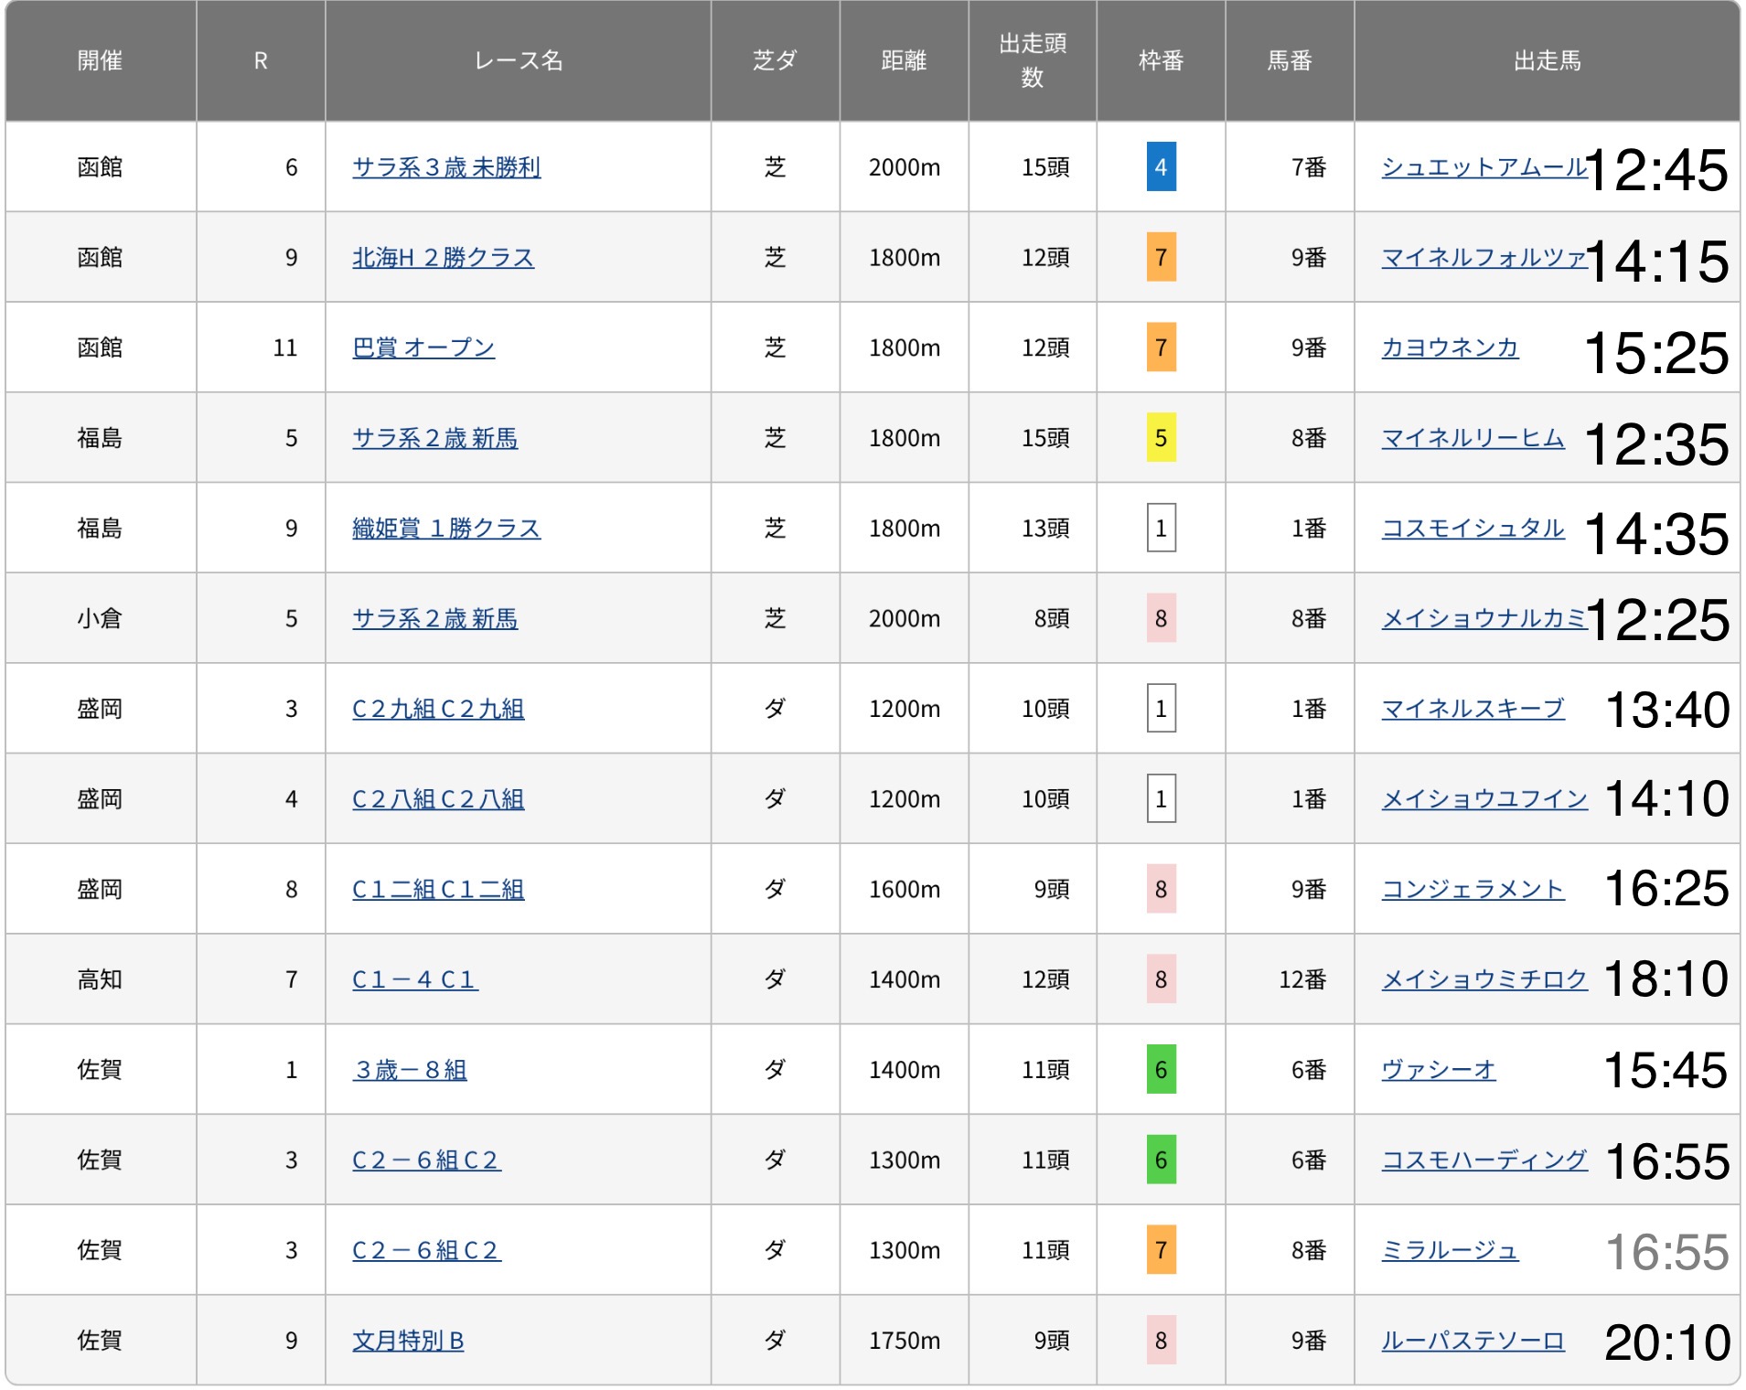Open horse ヴァシーオ page
The height and width of the screenshot is (1390, 1746).
(1439, 1070)
